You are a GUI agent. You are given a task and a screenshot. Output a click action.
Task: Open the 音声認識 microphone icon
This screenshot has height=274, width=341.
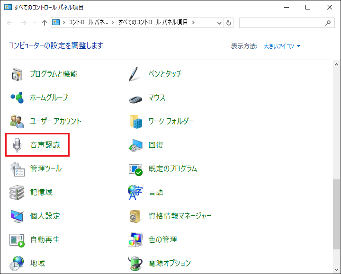(x=18, y=145)
